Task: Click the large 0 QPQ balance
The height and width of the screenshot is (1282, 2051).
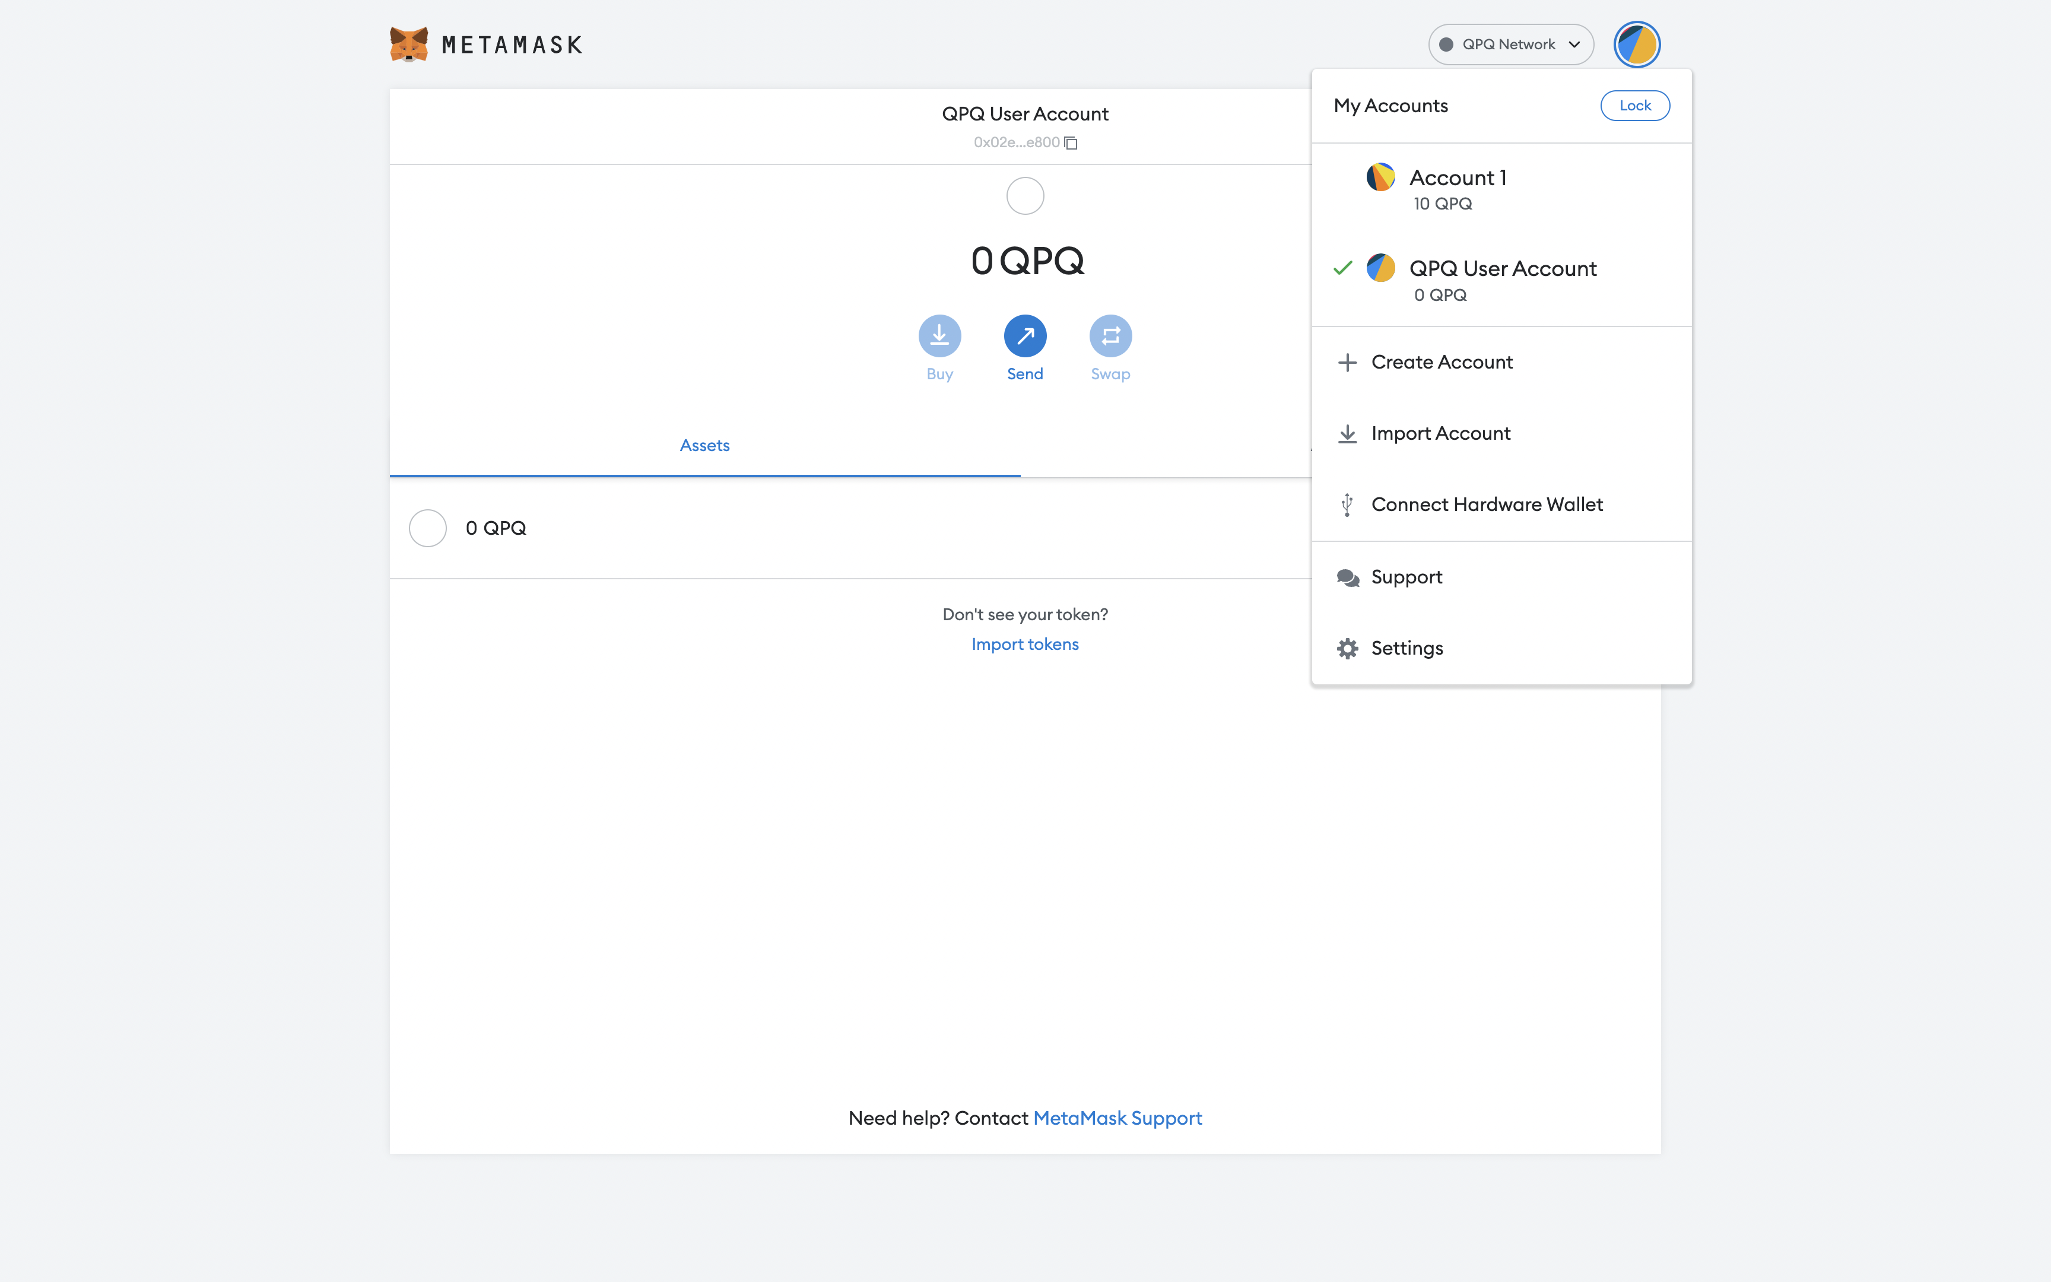Action: tap(1027, 261)
